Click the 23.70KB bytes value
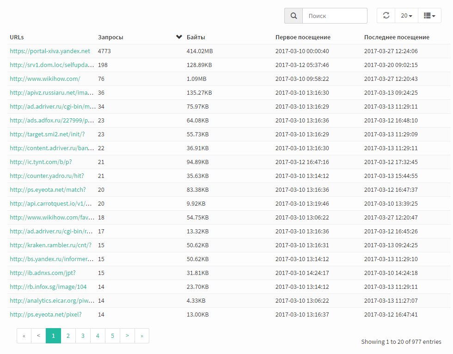The image size is (453, 354). pyautogui.click(x=198, y=287)
